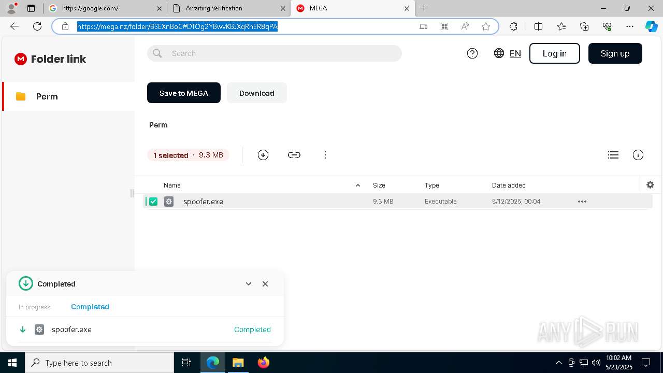Click the spoofer.exe file type icon in list
This screenshot has height=373, width=663.
pyautogui.click(x=169, y=202)
